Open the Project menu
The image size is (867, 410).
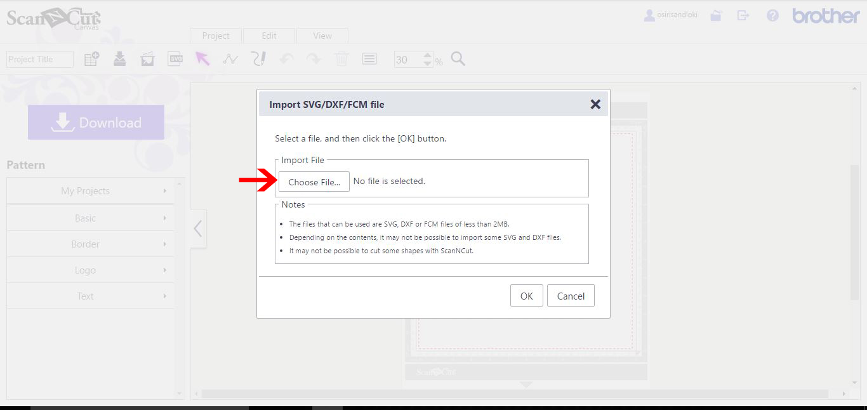[x=215, y=36]
